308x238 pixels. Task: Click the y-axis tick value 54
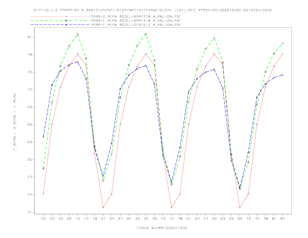click(30, 194)
